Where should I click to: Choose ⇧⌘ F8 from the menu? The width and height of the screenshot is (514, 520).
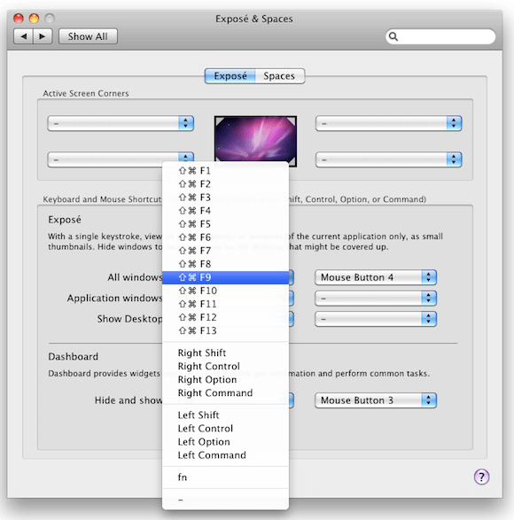(225, 264)
